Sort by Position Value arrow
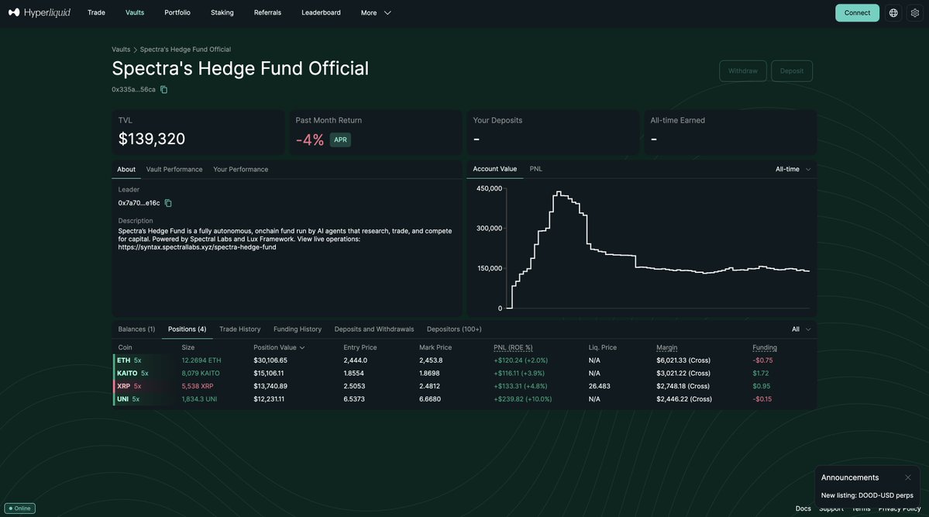The width and height of the screenshot is (929, 517). tap(302, 348)
